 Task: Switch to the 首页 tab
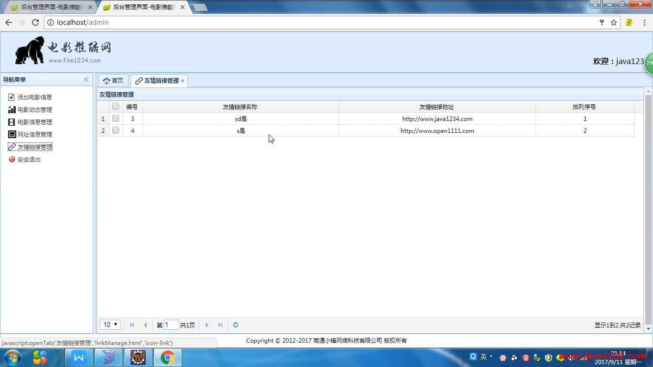(113, 81)
